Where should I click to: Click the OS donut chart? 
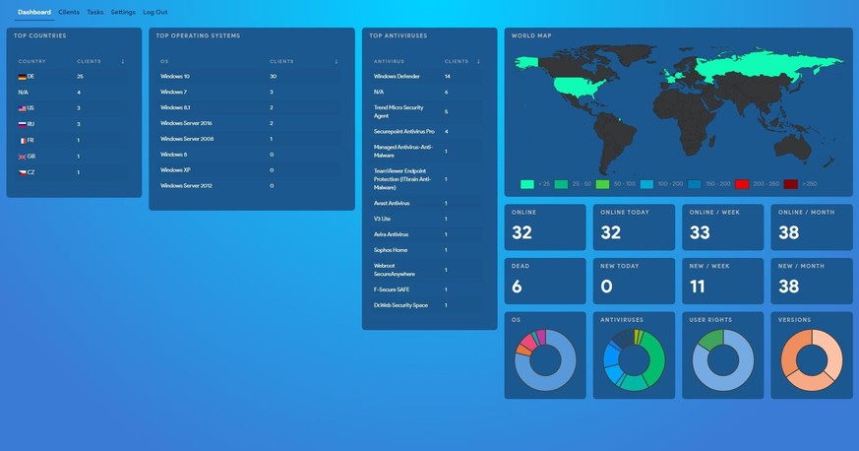pos(545,360)
